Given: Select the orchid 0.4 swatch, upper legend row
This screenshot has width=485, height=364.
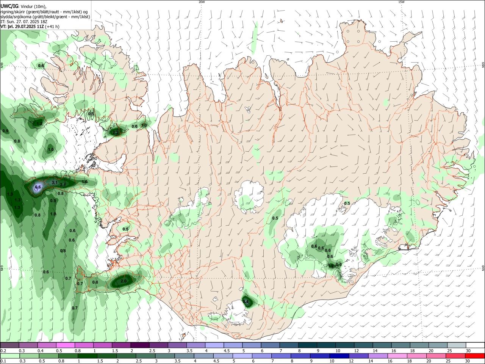Looking at the screenshot, I should (47, 345).
